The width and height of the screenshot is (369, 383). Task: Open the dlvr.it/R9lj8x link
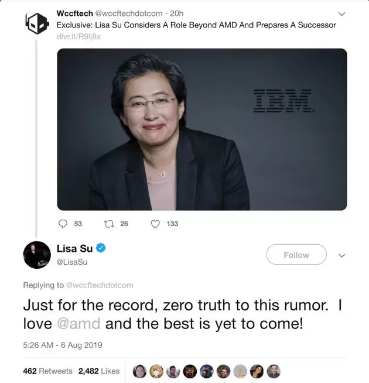[x=78, y=37]
